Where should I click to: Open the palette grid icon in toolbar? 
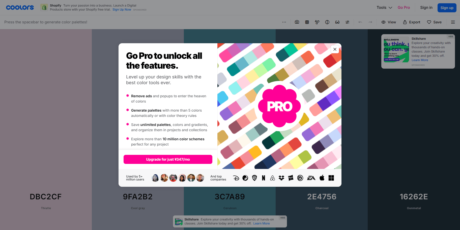[307, 22]
